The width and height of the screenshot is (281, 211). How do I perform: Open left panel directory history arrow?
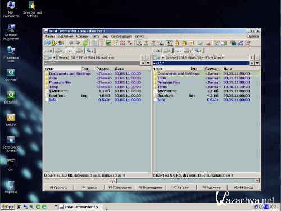(148, 63)
